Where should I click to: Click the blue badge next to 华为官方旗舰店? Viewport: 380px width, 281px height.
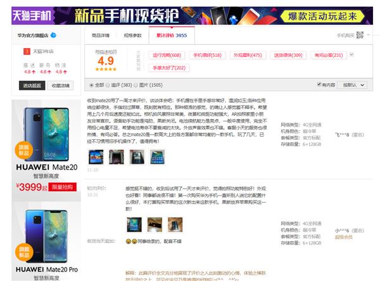coord(54,35)
